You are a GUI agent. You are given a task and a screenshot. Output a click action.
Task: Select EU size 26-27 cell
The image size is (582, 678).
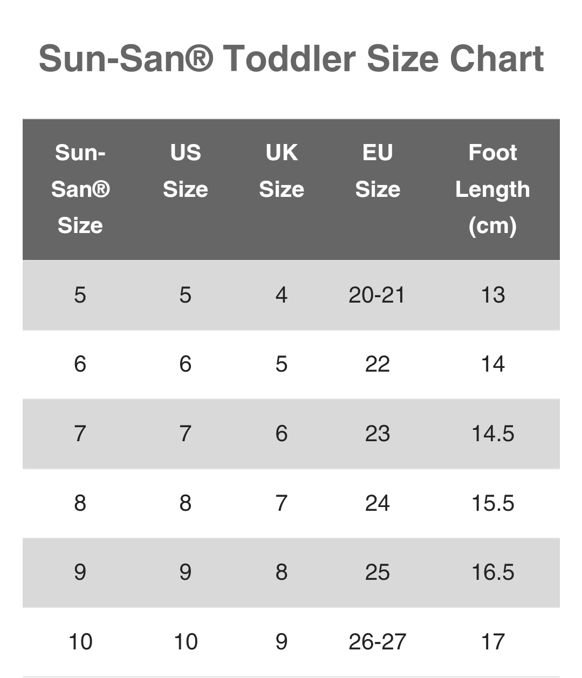pos(377,642)
